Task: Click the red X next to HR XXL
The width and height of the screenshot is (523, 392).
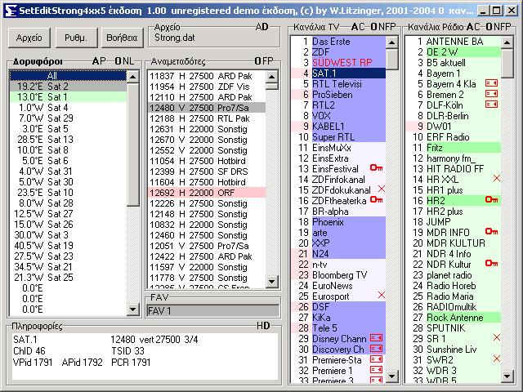Action: coord(497,178)
